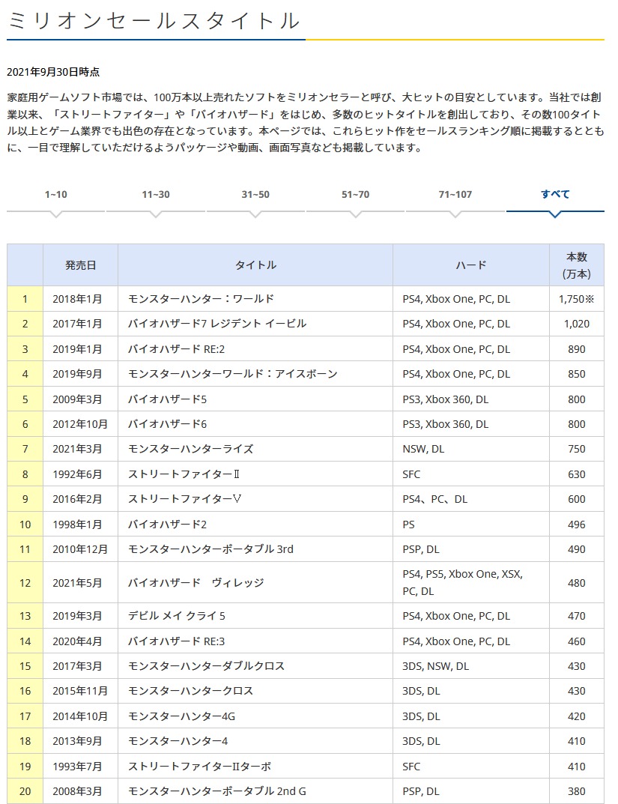618x804 pixels.
Task: Click the sales value 496
Action: click(577, 525)
